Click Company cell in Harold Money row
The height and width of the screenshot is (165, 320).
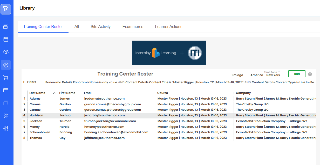[276, 127]
